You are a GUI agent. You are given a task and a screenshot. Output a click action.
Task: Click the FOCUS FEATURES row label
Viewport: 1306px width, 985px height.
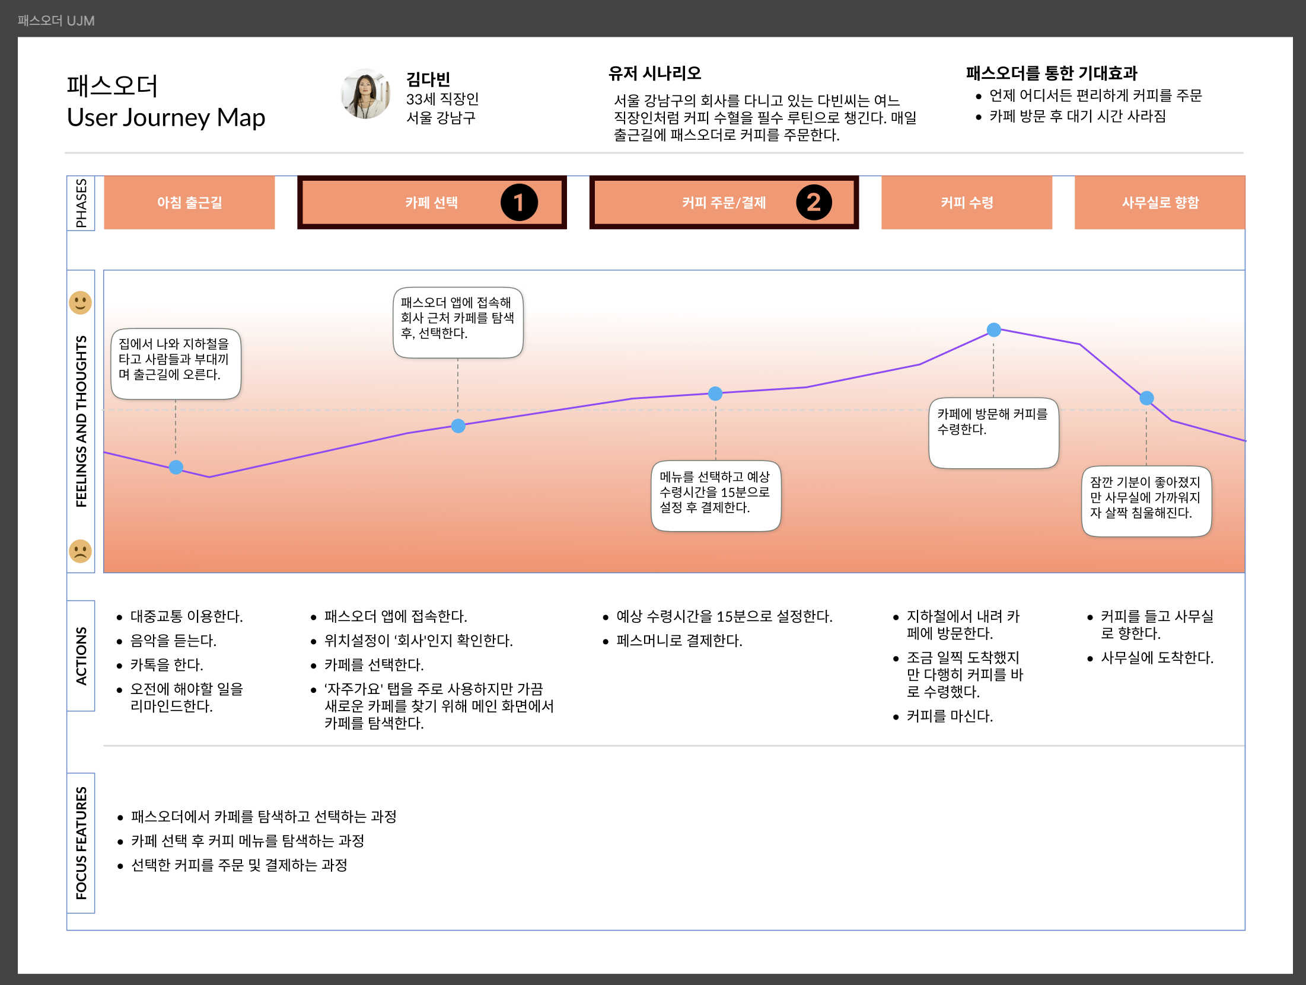81,843
